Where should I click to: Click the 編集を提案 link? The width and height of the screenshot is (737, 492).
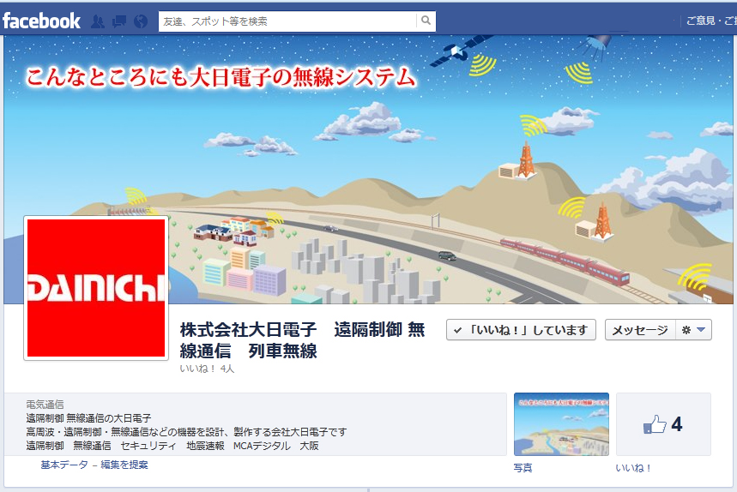124,465
